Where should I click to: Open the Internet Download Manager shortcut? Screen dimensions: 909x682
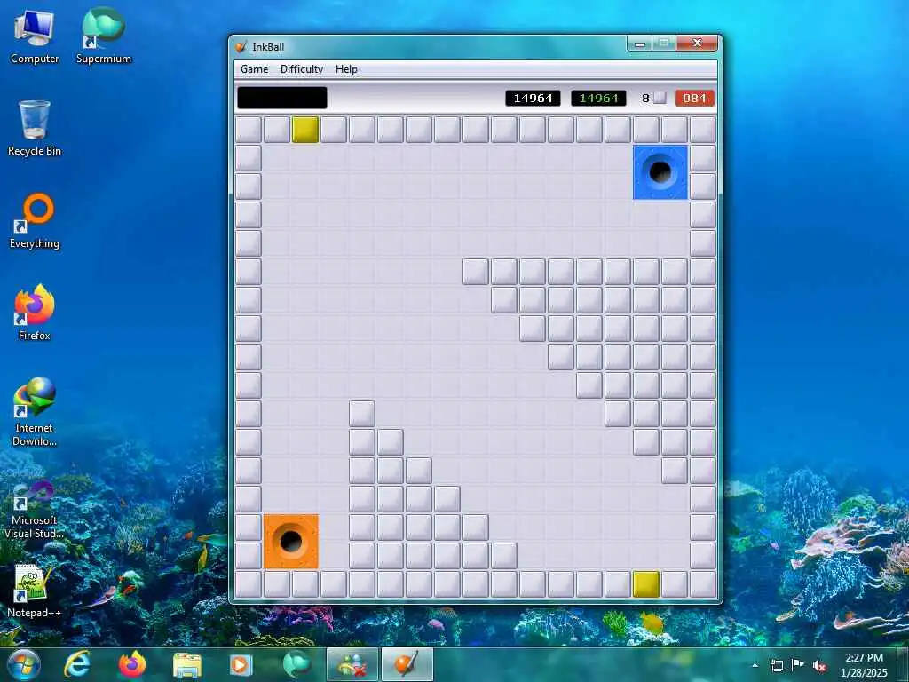pyautogui.click(x=35, y=412)
